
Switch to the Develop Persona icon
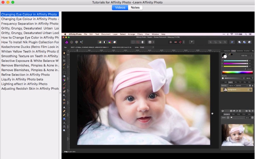pos(76,42)
